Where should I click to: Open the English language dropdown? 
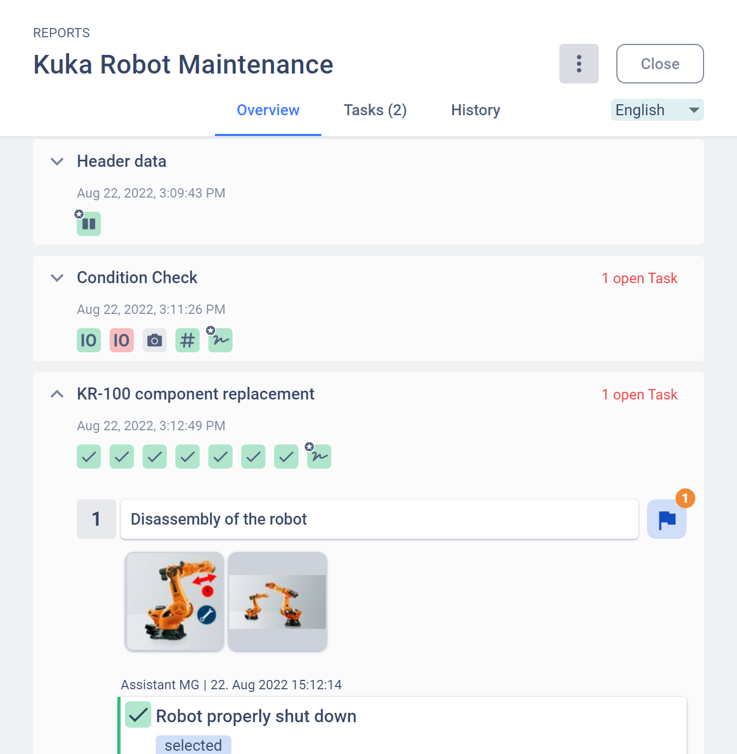[657, 110]
